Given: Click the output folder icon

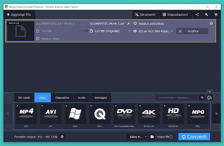Looking at the screenshot, I should pyautogui.click(x=152, y=137).
